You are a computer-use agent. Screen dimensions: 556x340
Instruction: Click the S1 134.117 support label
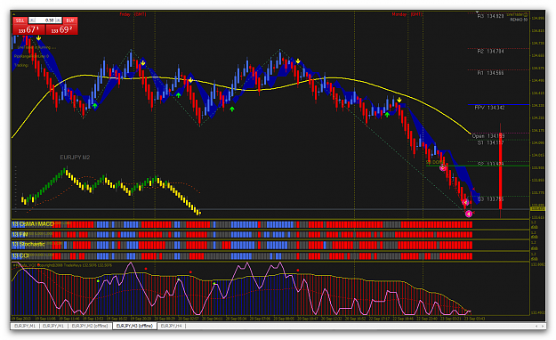(490, 142)
